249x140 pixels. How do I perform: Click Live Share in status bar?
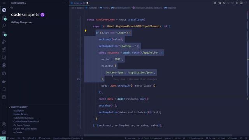[44, 138]
